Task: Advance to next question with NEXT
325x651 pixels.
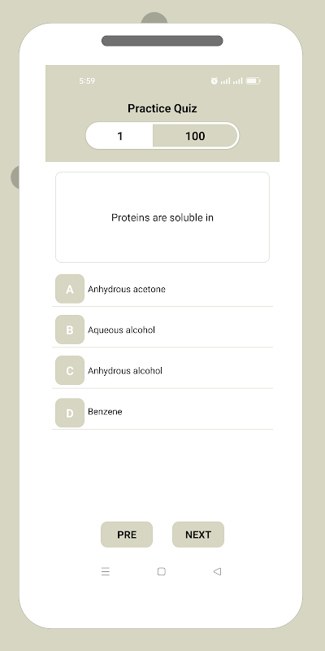Action: [x=198, y=535]
